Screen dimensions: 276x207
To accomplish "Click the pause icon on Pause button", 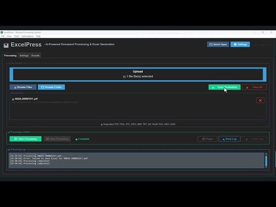I will coord(204,139).
